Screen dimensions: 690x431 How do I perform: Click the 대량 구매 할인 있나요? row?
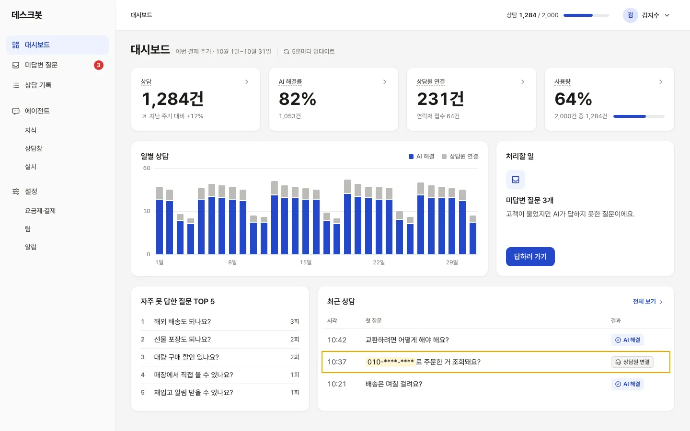pyautogui.click(x=220, y=357)
